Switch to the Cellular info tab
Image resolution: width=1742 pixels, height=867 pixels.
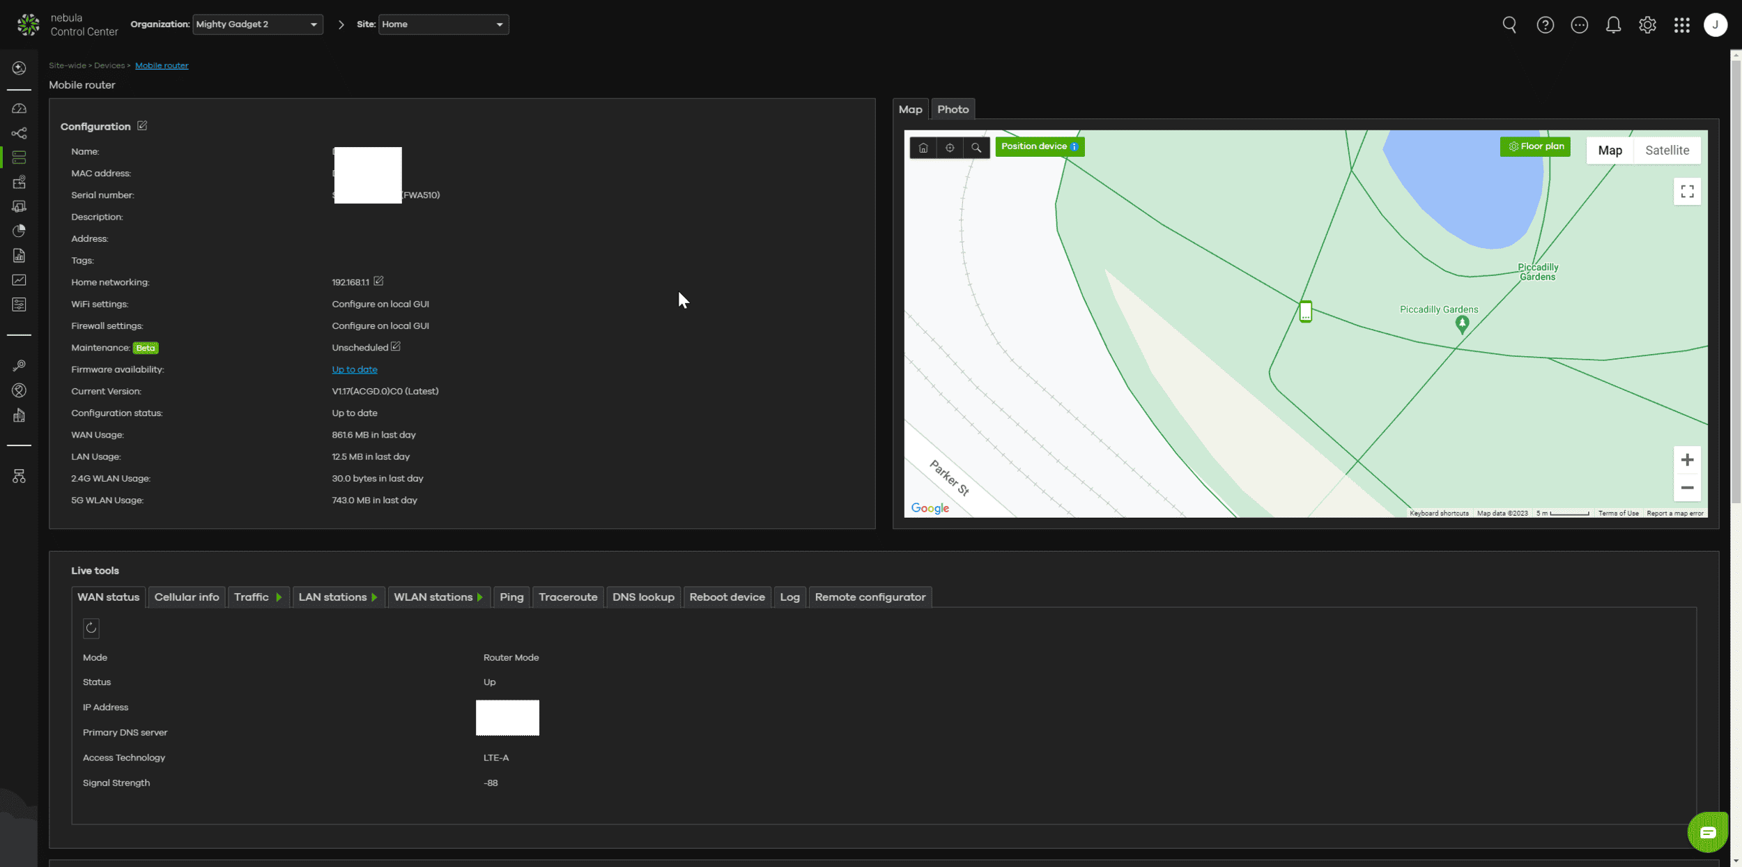(187, 597)
